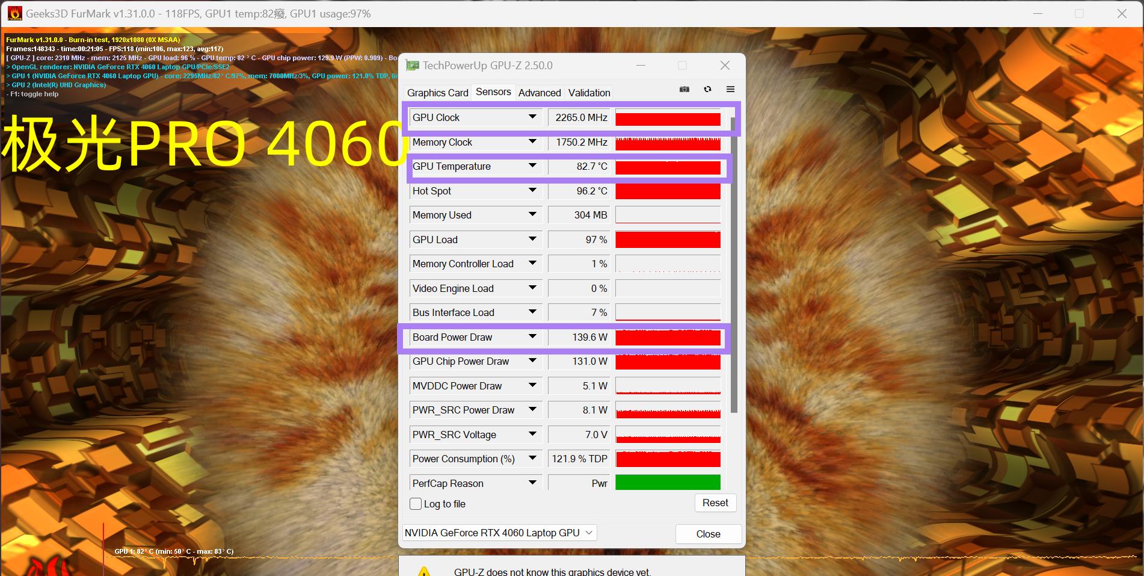Click the Pwr PerfCap Reason value
Viewport: 1144px width, 576px height.
pos(579,483)
